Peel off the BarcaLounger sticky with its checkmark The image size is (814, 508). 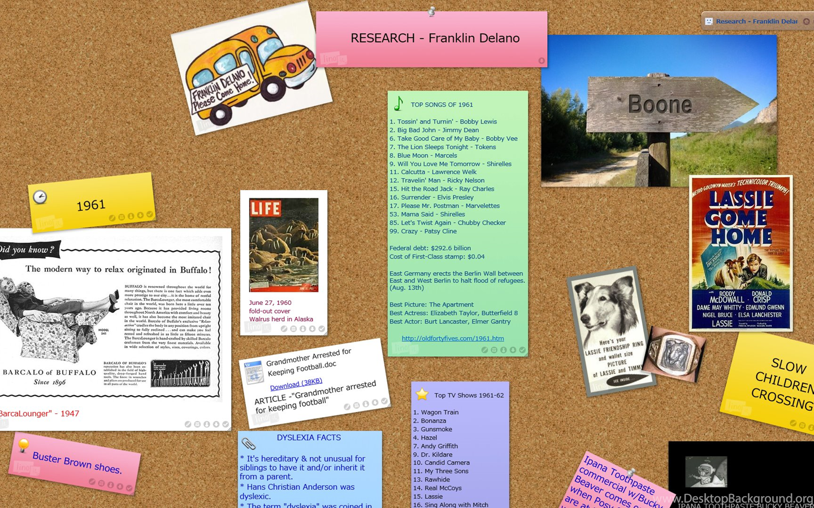(x=226, y=424)
